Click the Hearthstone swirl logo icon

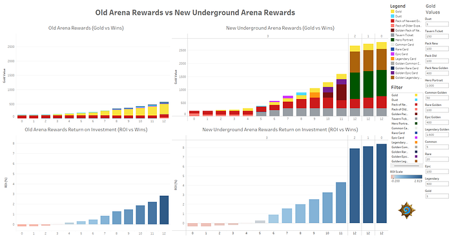[407, 210]
